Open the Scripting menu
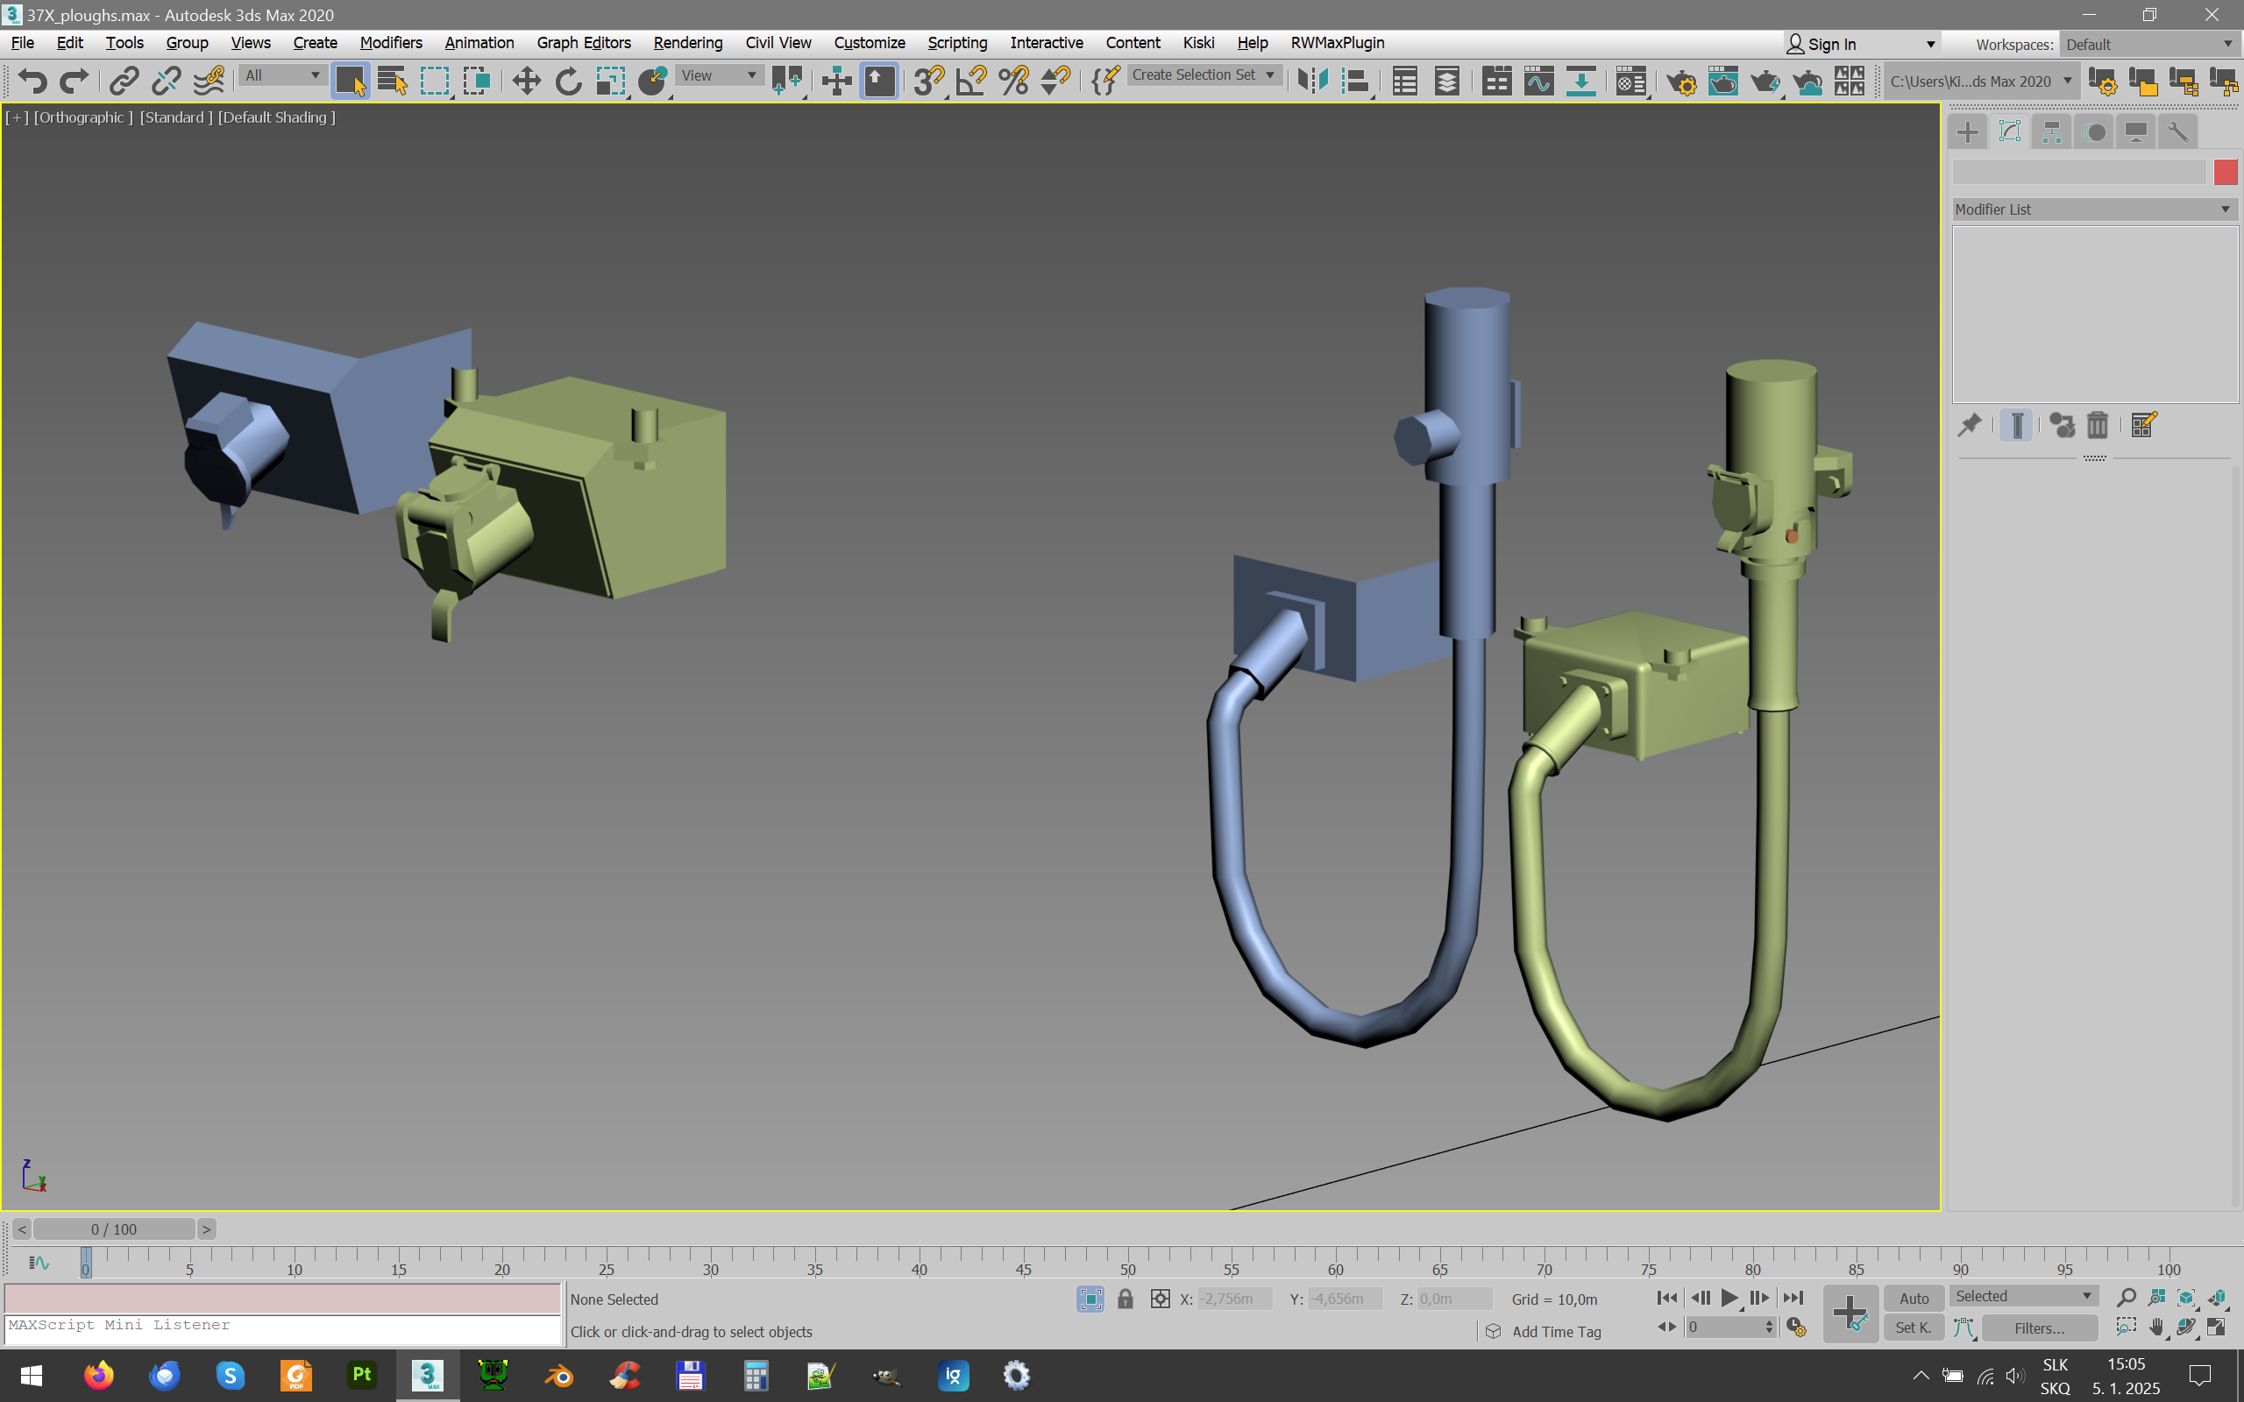The width and height of the screenshot is (2244, 1402). [x=957, y=43]
